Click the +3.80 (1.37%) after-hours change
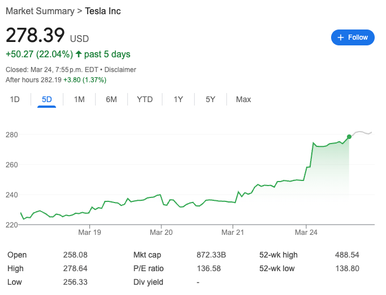This screenshot has width=386, height=295. [85, 80]
